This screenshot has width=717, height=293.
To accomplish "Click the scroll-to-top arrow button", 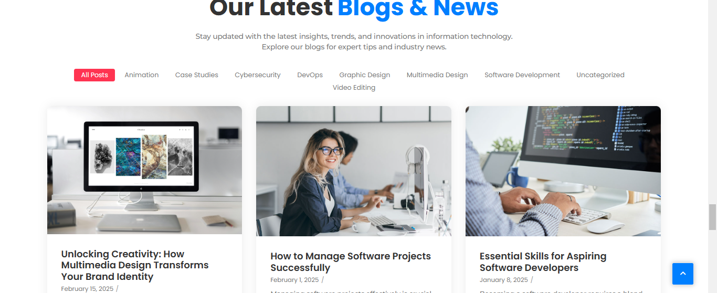I will tap(683, 274).
